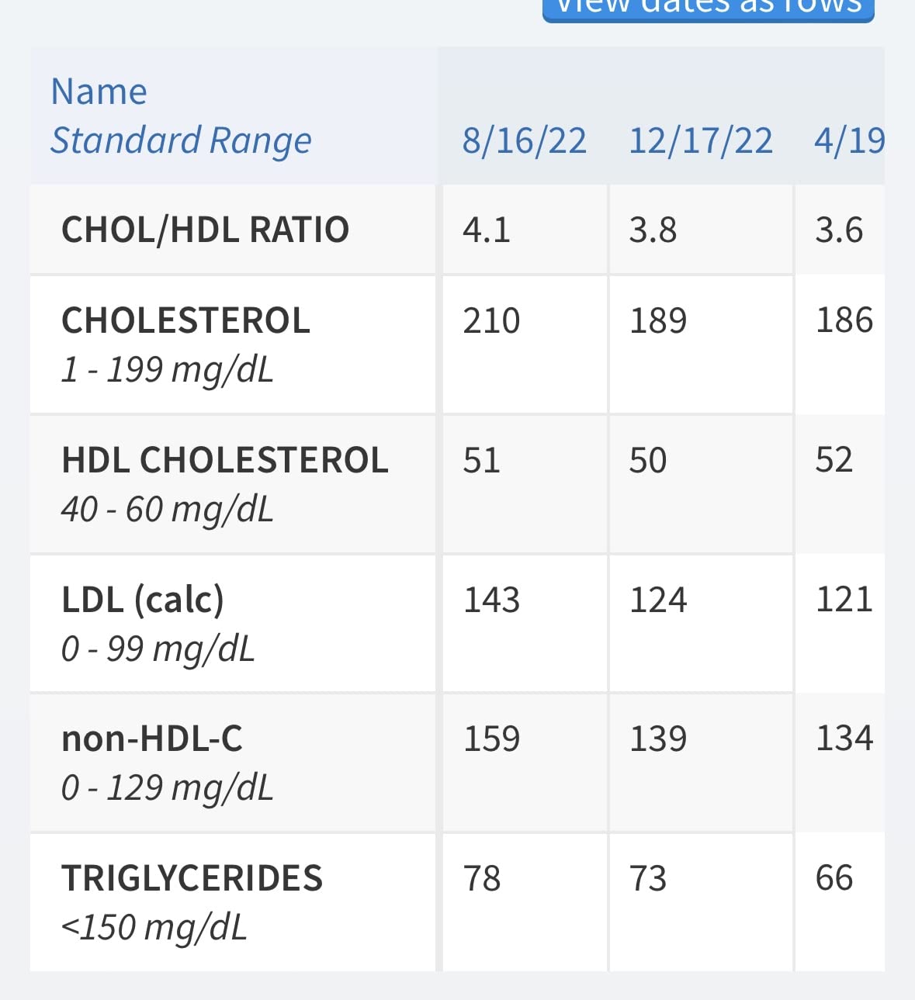This screenshot has height=1000, width=915.
Task: Open the 8/16/22 date column header
Action: [x=525, y=141]
